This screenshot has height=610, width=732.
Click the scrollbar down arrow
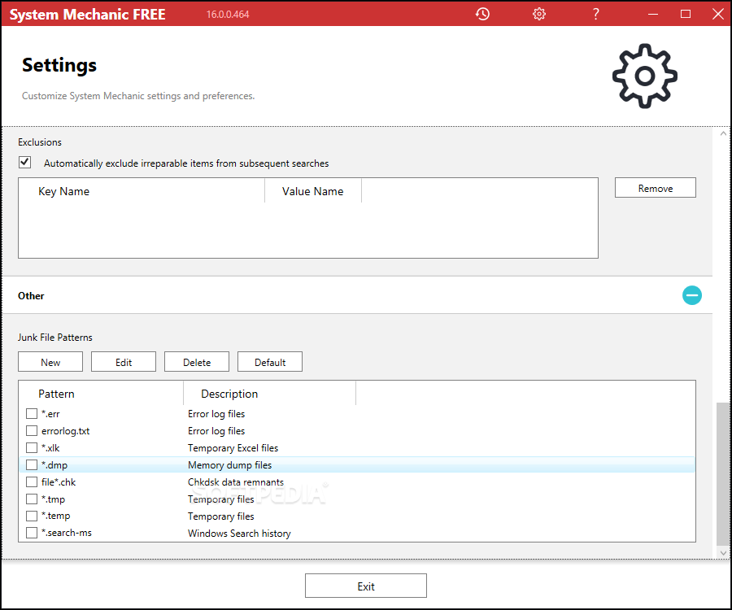pyautogui.click(x=723, y=552)
